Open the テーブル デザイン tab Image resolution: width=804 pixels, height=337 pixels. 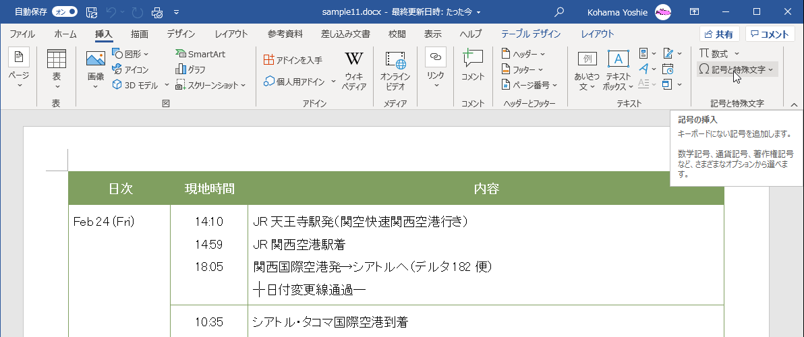pos(531,34)
